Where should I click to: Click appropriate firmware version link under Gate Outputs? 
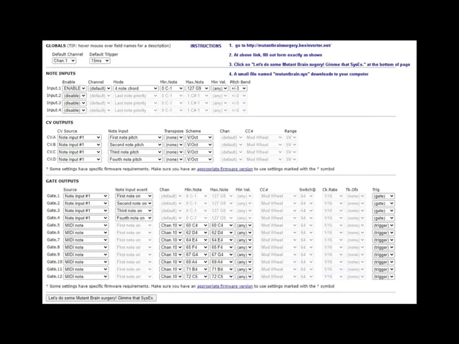(x=225, y=286)
